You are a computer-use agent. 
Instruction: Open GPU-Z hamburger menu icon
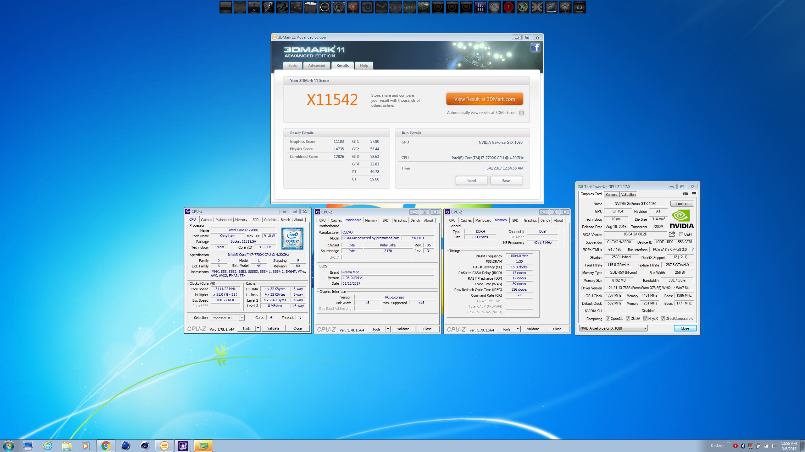pos(694,194)
